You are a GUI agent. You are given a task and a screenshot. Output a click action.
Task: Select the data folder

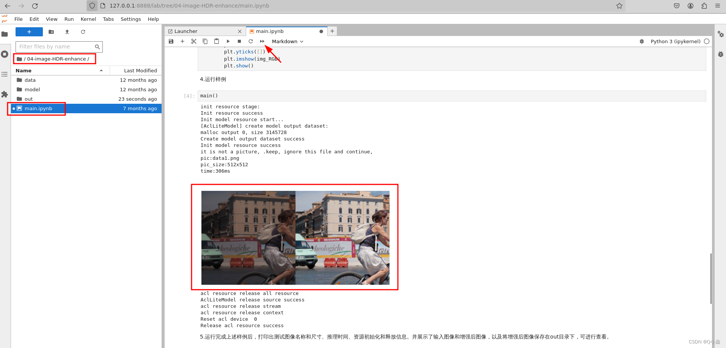(86, 80)
